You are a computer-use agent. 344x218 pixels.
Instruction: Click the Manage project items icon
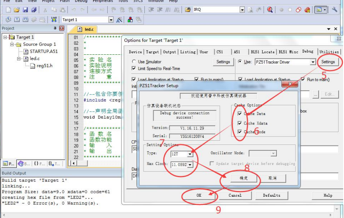pyautogui.click(x=130, y=20)
